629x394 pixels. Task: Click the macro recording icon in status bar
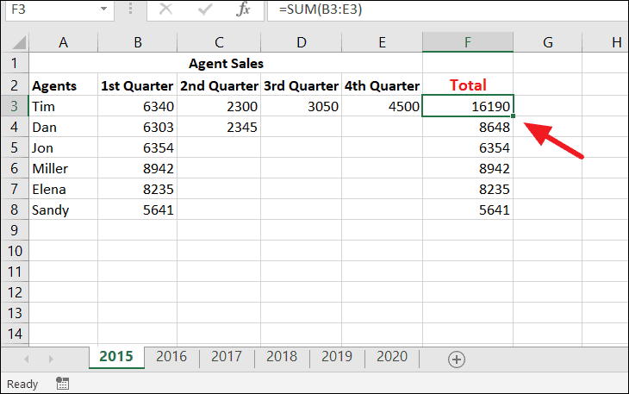coord(62,384)
